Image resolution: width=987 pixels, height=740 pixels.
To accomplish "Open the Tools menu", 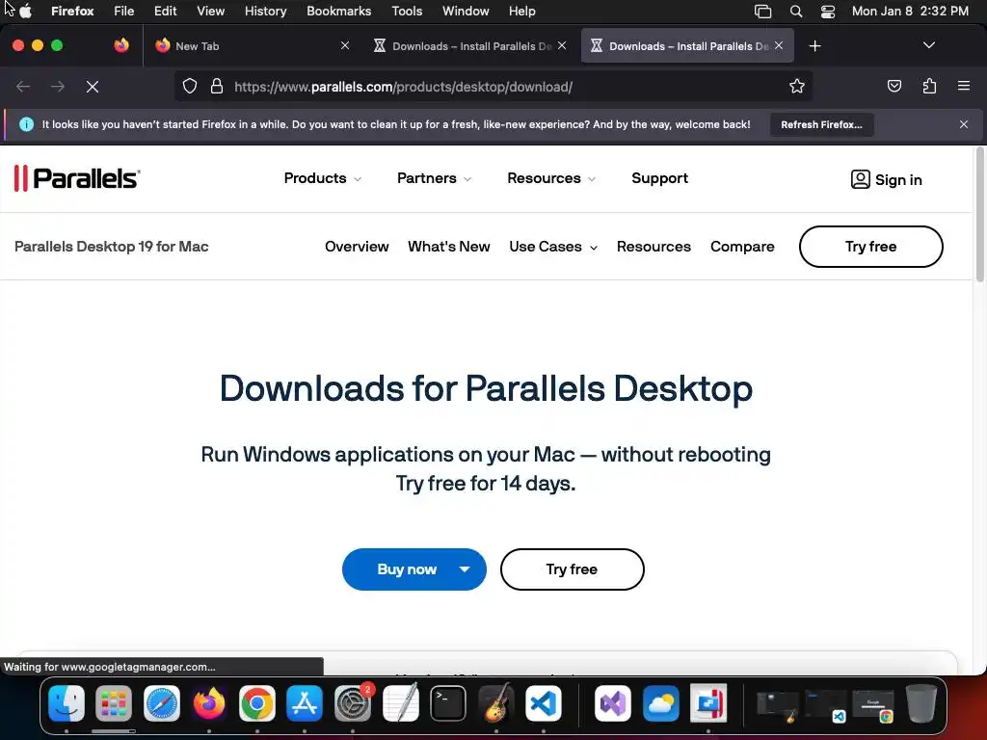I will pyautogui.click(x=408, y=12).
